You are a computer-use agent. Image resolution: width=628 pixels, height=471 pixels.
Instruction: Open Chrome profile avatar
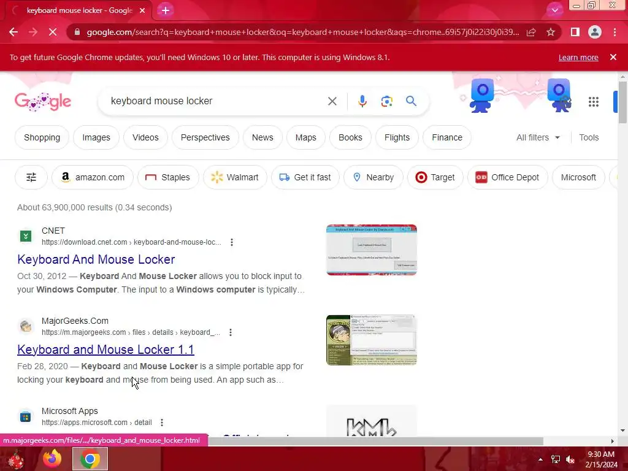coord(595,32)
